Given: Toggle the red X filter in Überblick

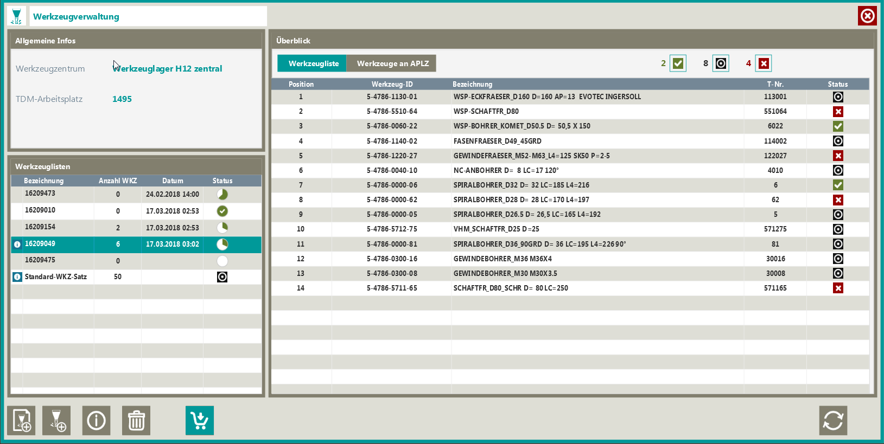Looking at the screenshot, I should pyautogui.click(x=764, y=63).
